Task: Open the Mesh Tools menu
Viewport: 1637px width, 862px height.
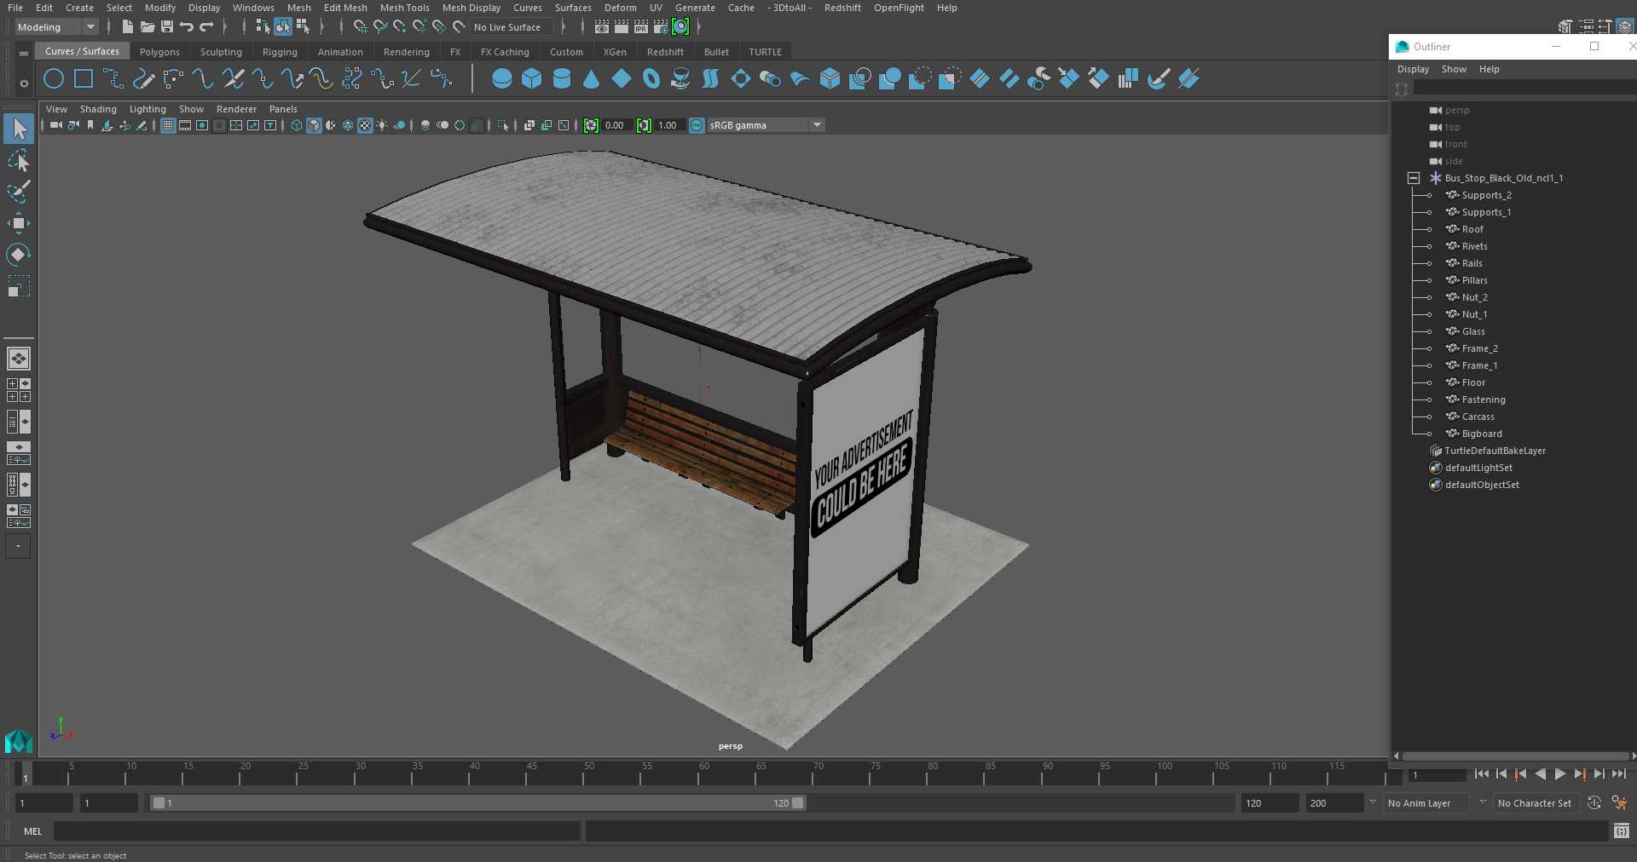Action: [x=404, y=8]
